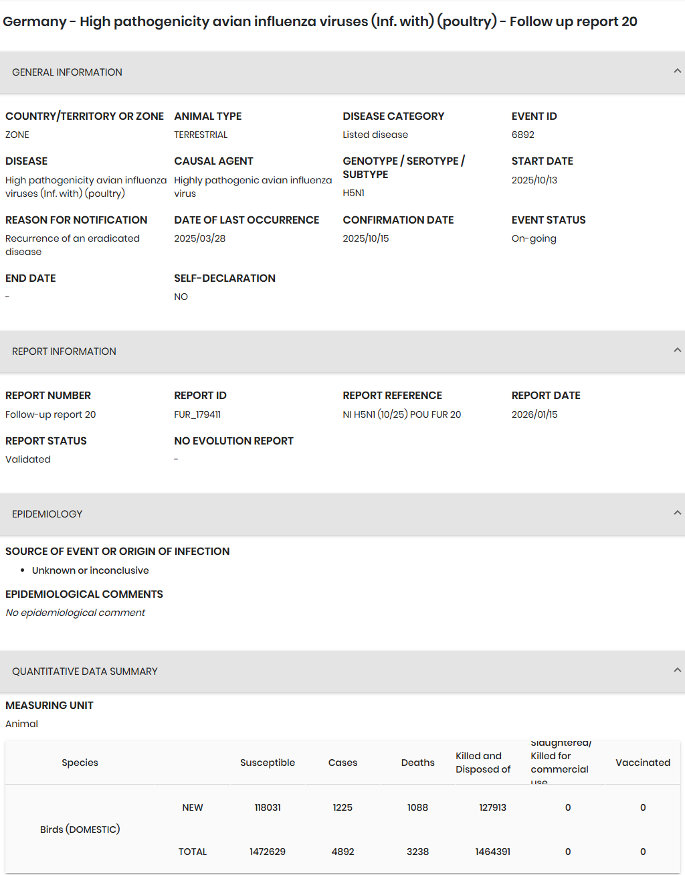This screenshot has height=875, width=685.
Task: Click the NEW row label in table
Action: point(193,807)
